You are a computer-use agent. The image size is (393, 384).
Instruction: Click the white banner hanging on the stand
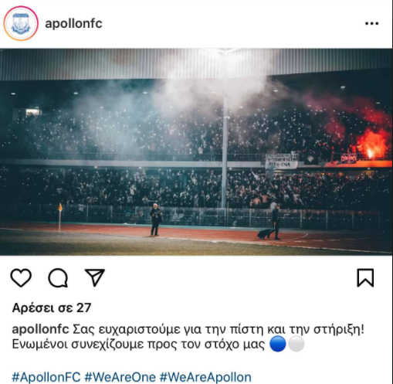click(x=282, y=161)
